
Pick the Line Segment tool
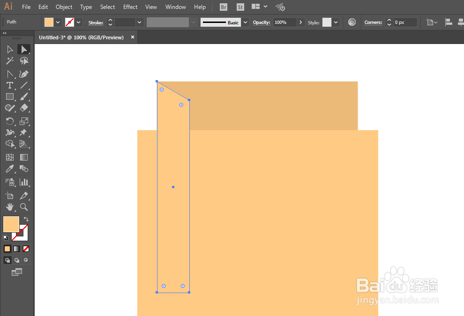(x=24, y=85)
